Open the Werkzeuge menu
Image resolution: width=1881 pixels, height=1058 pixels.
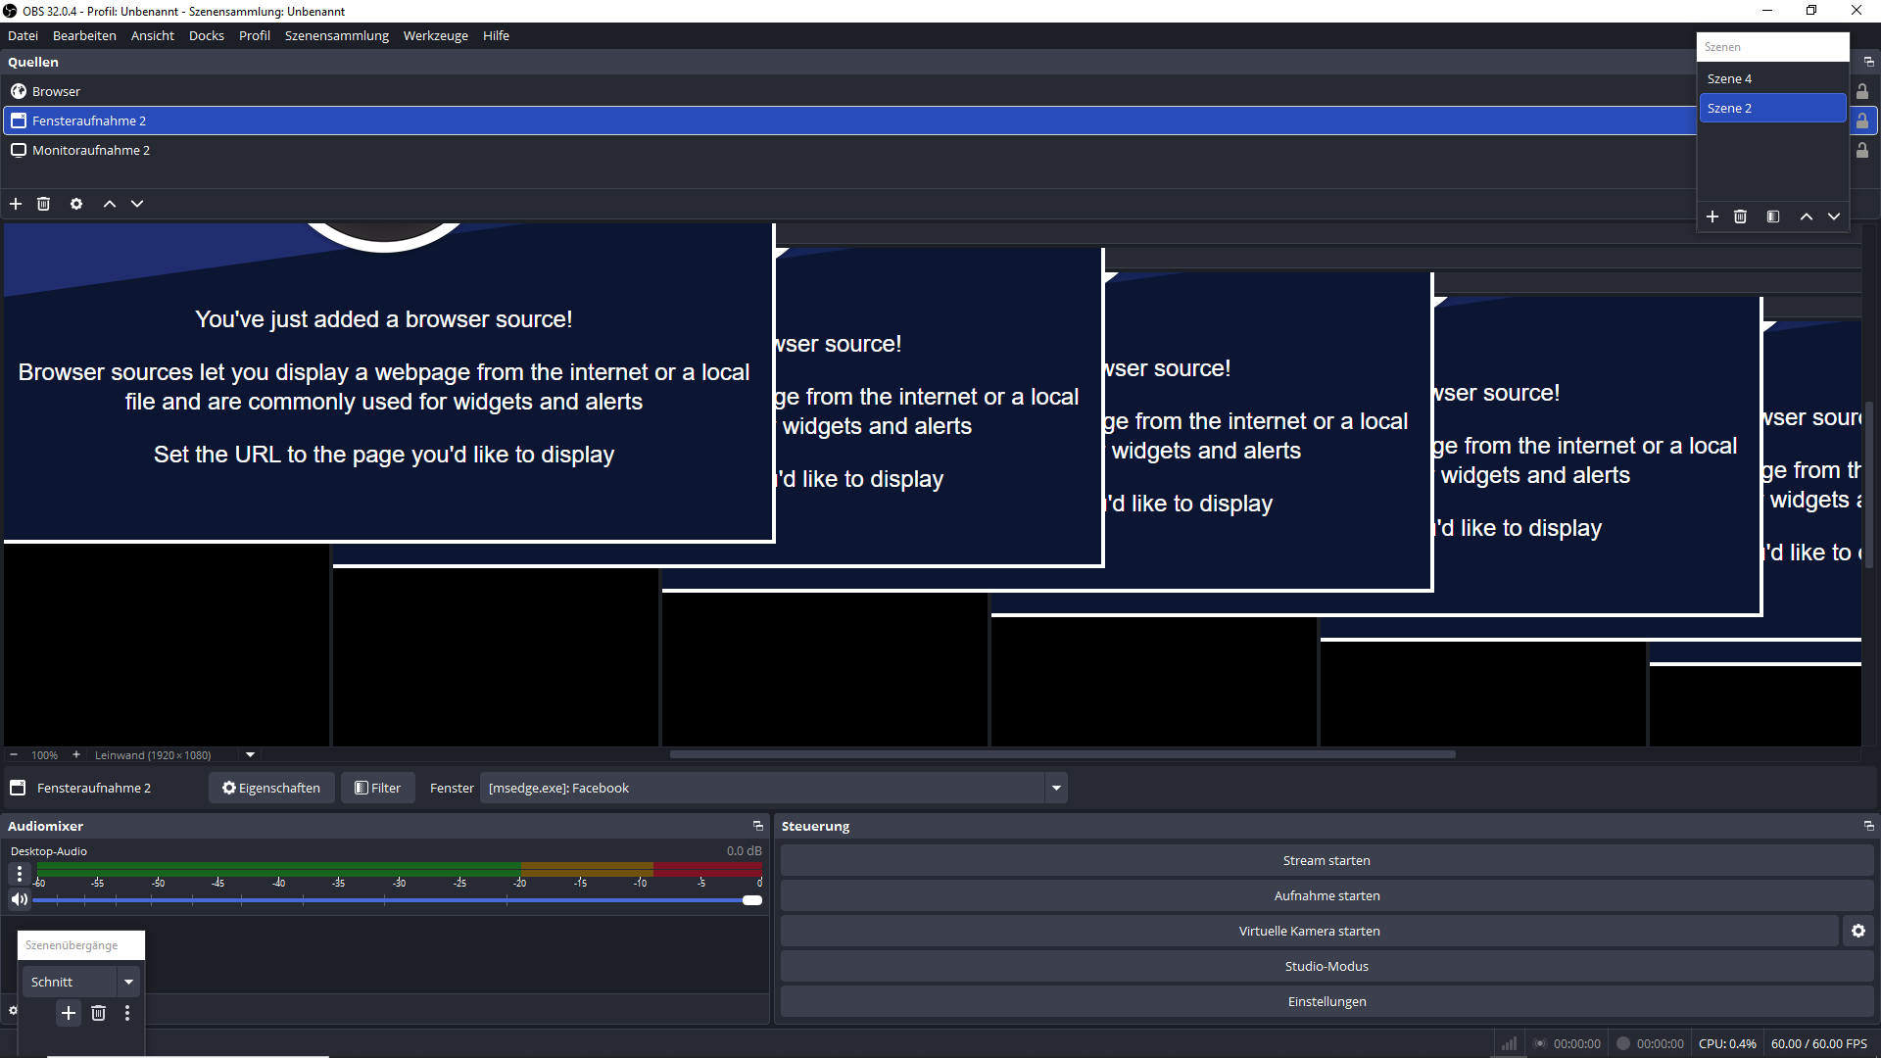tap(435, 35)
